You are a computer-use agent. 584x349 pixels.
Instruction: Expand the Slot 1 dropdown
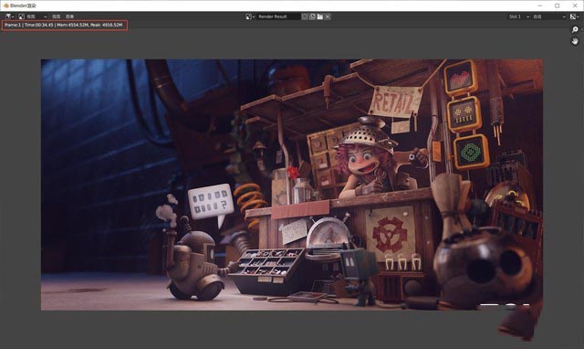tap(519, 16)
